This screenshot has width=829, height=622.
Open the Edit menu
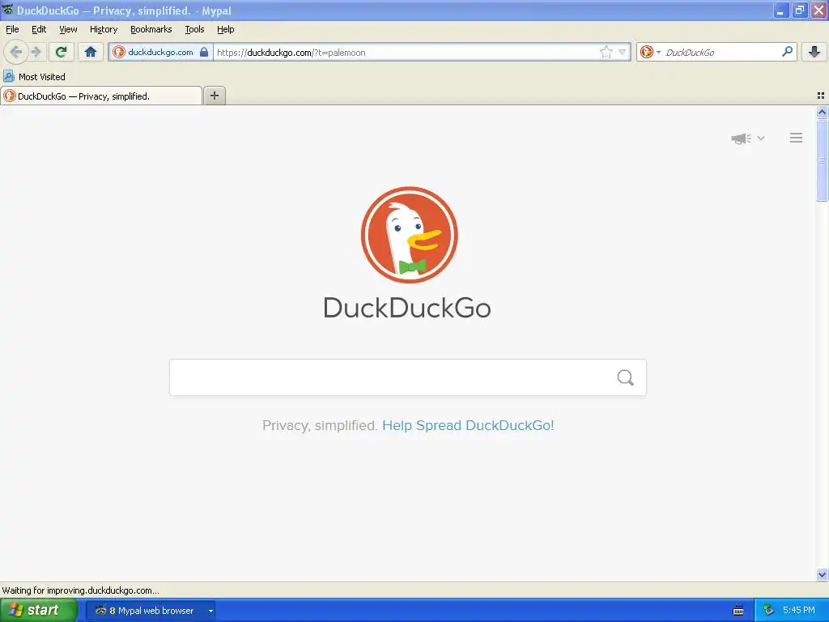click(39, 29)
